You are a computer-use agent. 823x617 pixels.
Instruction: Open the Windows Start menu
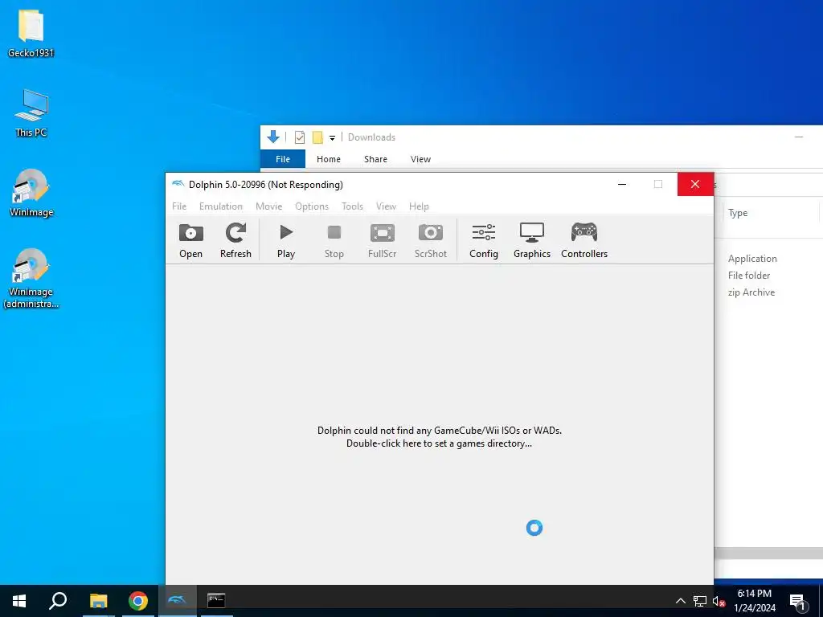click(19, 601)
